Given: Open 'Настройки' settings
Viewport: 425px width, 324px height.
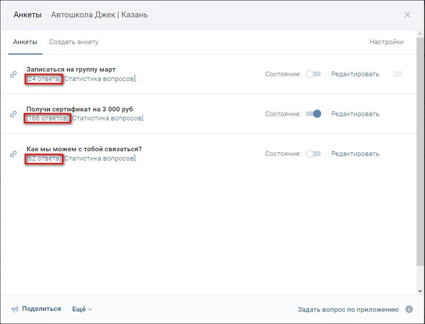Looking at the screenshot, I should coord(387,42).
